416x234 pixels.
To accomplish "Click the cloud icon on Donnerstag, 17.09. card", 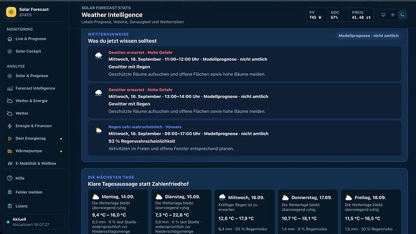I will (x=285, y=197).
